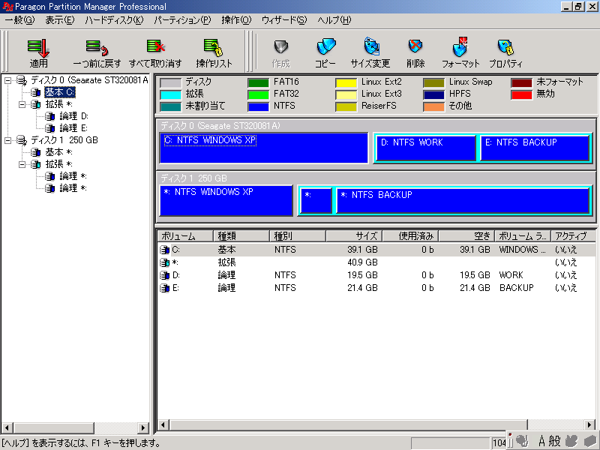The width and height of the screenshot is (600, 450).
Task: Select 論理 E: in the disk tree
Action: 73,128
